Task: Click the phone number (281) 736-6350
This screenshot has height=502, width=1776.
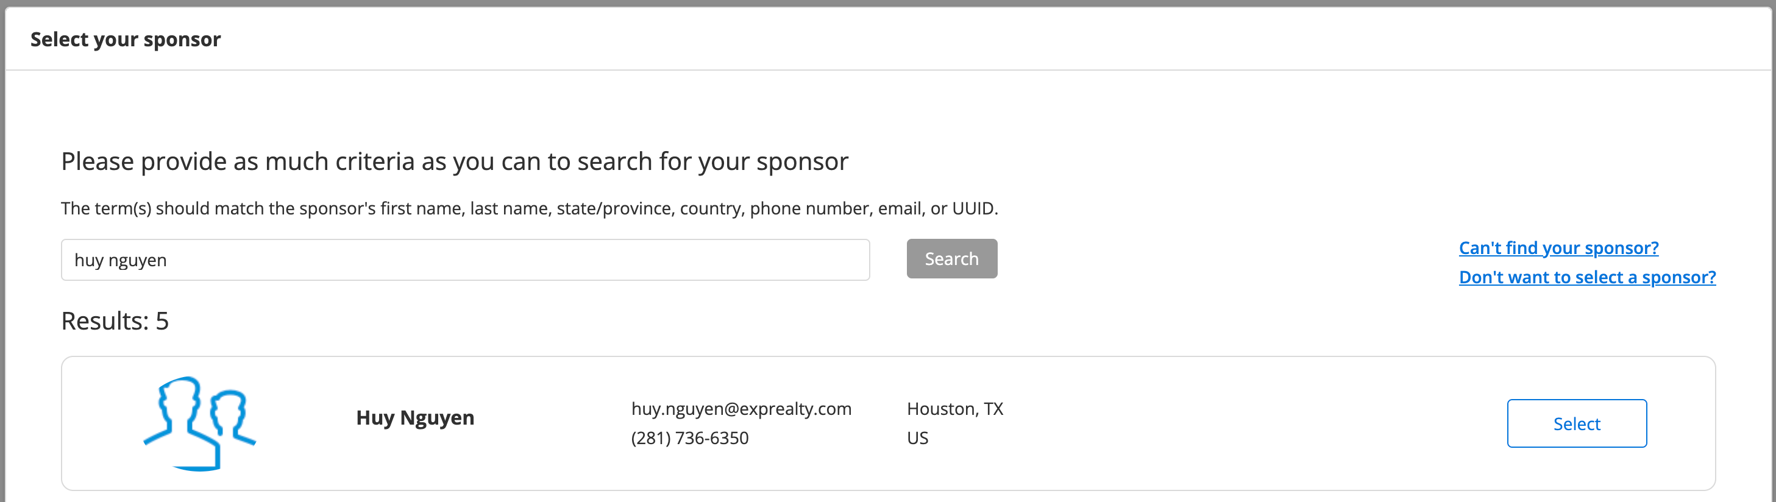Action: click(x=689, y=438)
